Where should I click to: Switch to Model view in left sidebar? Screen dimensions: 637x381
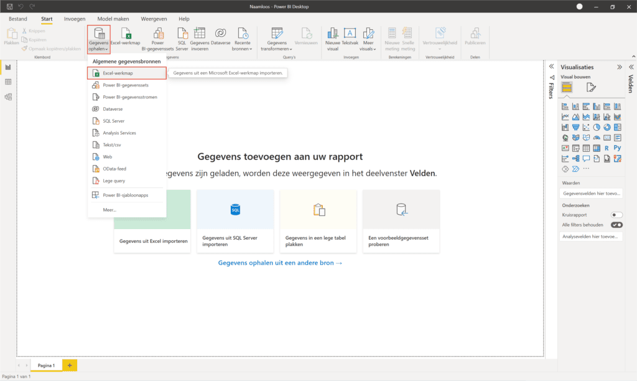tap(7, 96)
